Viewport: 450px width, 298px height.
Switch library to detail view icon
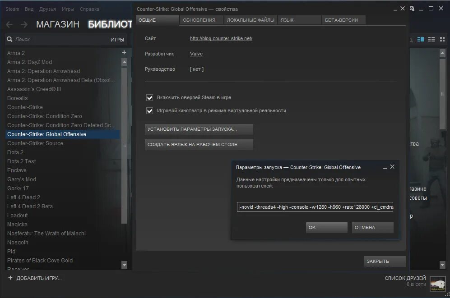point(421,39)
